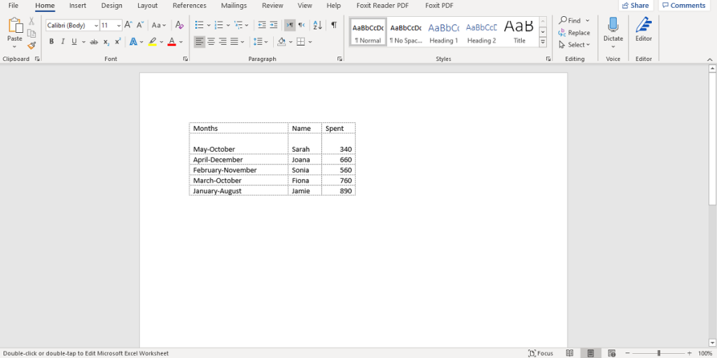Screen dimensions: 717x358
Task: Open the File menu
Action: pyautogui.click(x=13, y=6)
